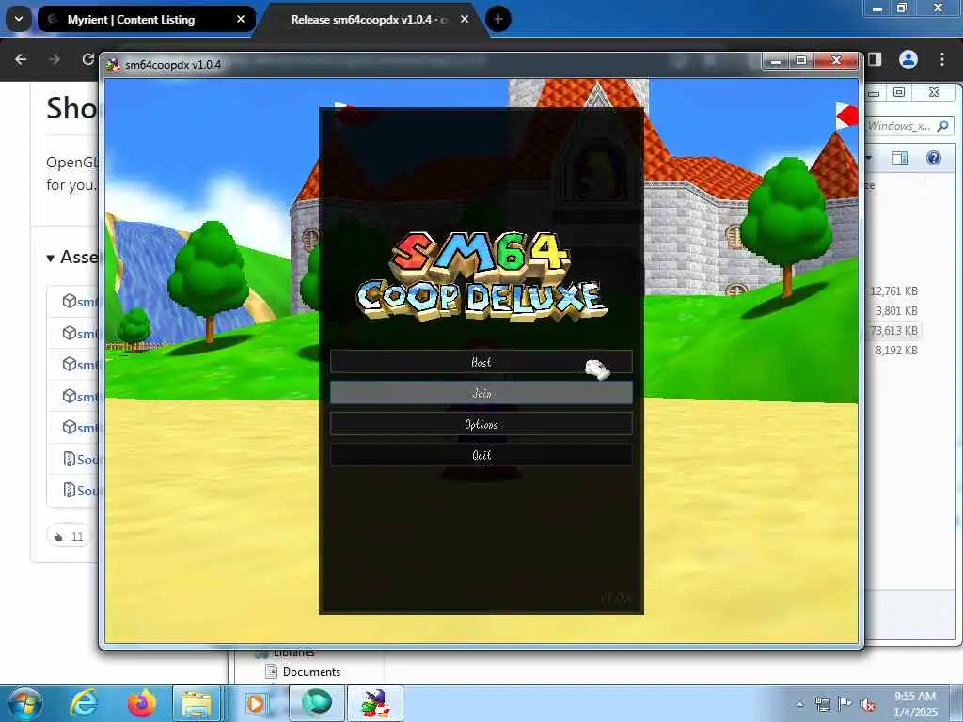Click the thumbs-up reaction with 11
This screenshot has height=722, width=963.
tap(68, 536)
